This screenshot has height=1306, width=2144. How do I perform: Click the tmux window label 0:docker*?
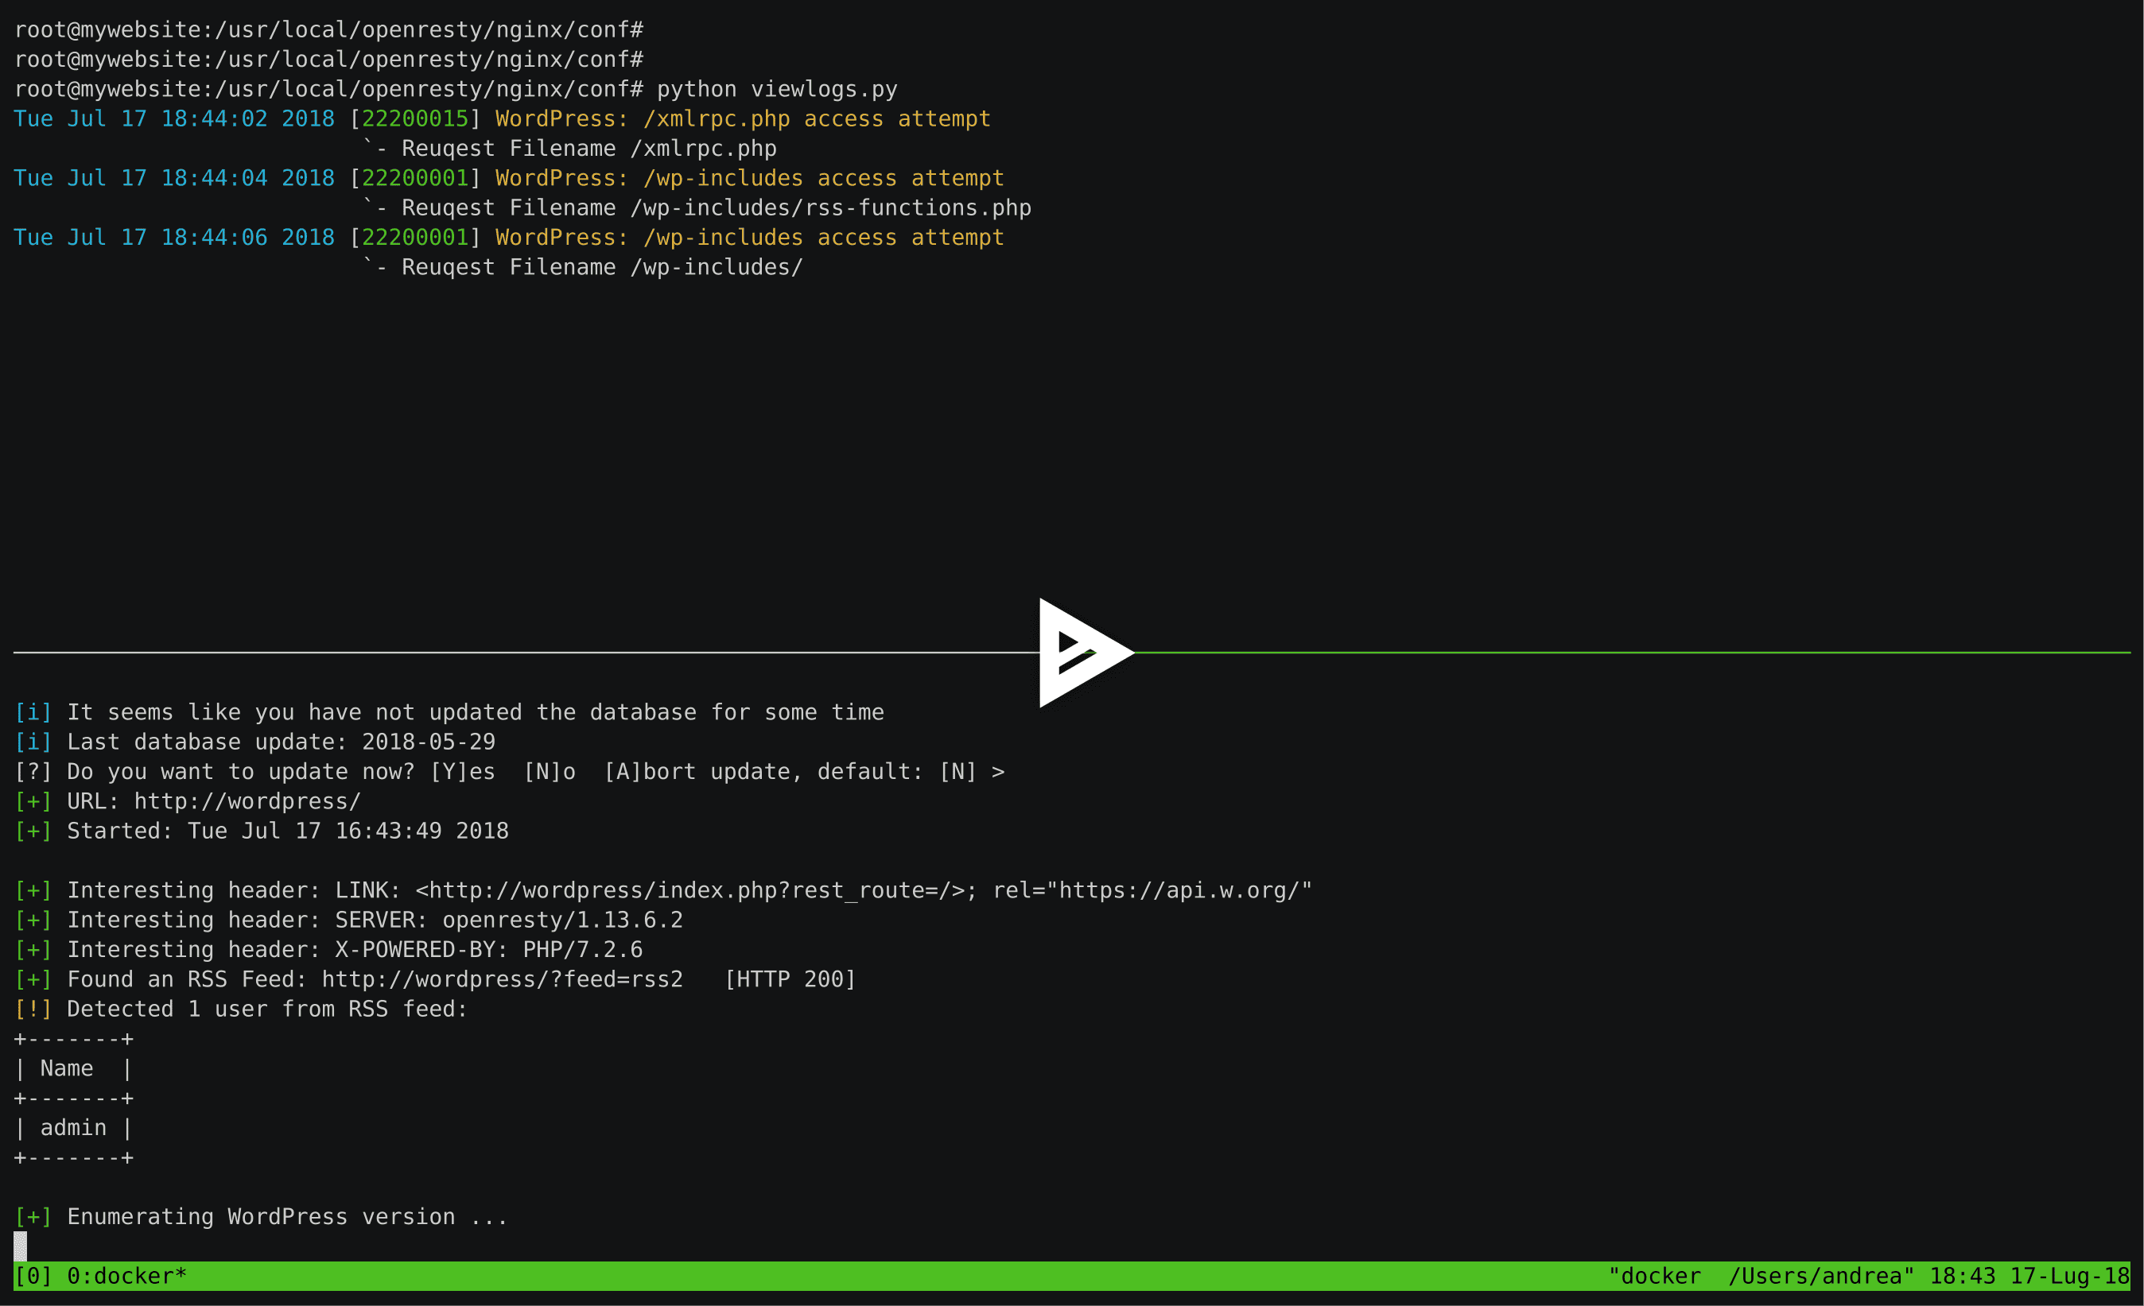click(x=127, y=1276)
